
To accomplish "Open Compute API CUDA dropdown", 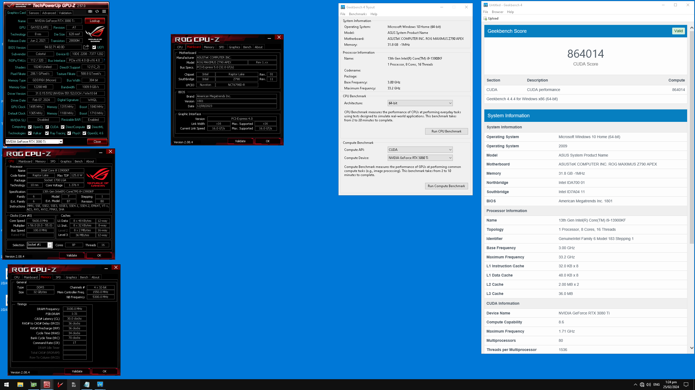I will coord(420,150).
